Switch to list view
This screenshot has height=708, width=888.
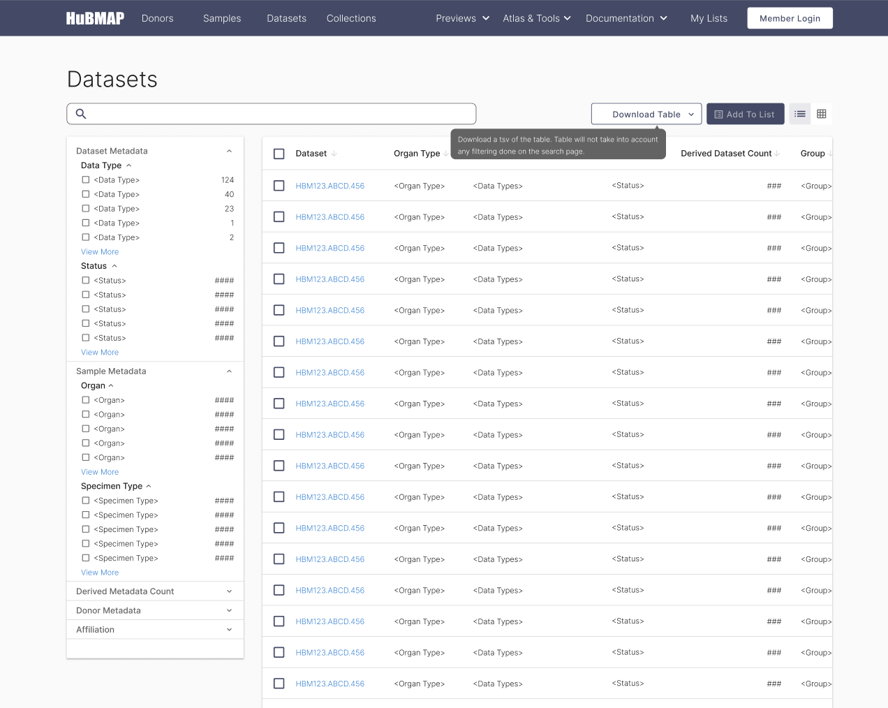pyautogui.click(x=799, y=113)
